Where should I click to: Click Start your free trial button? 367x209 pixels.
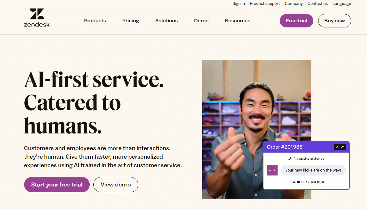[x=57, y=185]
